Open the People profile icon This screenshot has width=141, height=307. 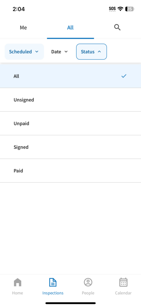[x=88, y=282]
